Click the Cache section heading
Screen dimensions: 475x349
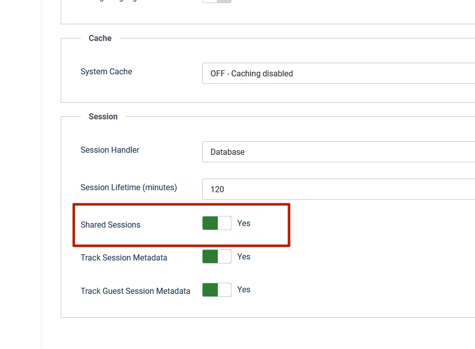point(100,38)
